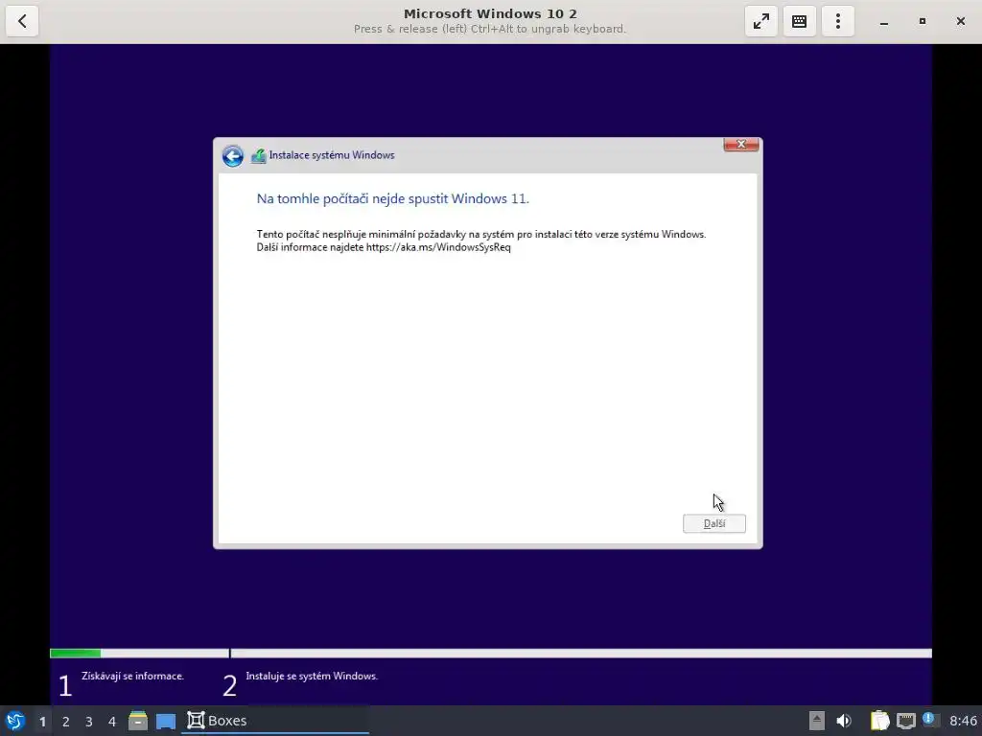
Task: Open the network status tray icon
Action: pos(905,721)
